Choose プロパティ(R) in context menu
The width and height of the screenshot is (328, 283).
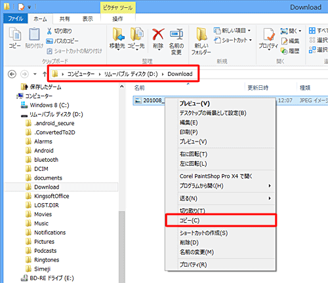tap(220, 265)
